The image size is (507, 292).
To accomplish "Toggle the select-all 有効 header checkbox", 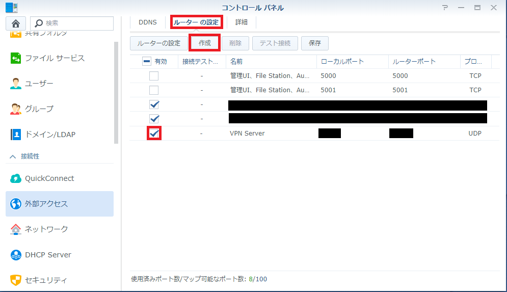I will tap(146, 61).
